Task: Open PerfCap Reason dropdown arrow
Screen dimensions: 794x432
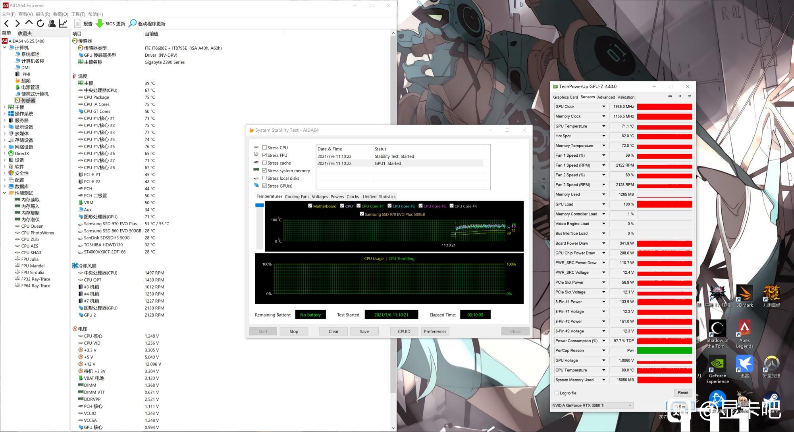Action: click(604, 350)
